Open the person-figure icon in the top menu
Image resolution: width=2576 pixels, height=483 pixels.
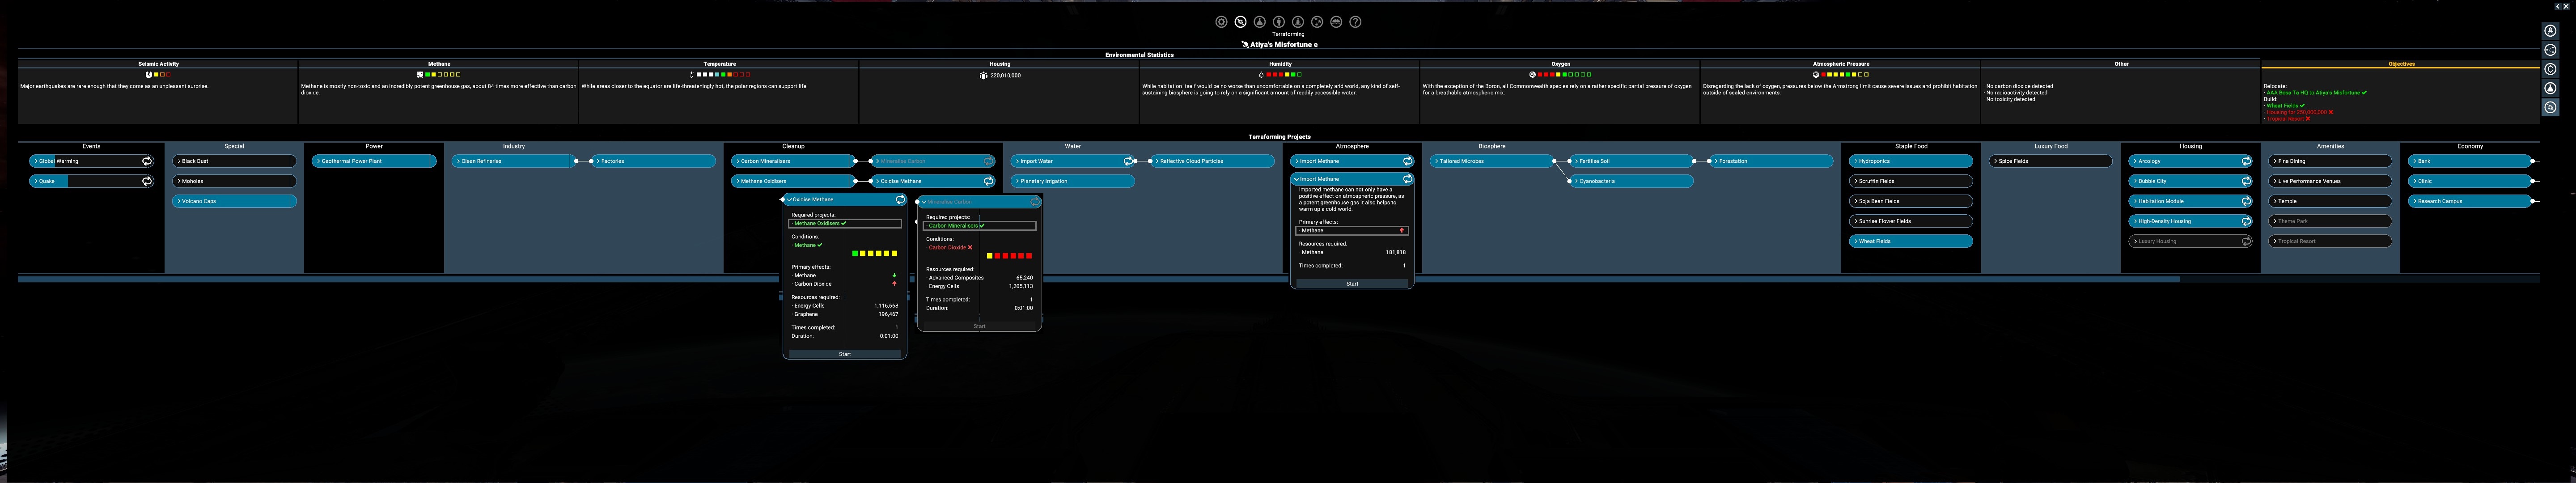[x=1279, y=22]
